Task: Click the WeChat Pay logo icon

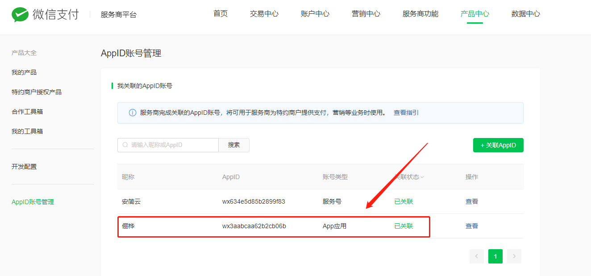Action: point(20,15)
